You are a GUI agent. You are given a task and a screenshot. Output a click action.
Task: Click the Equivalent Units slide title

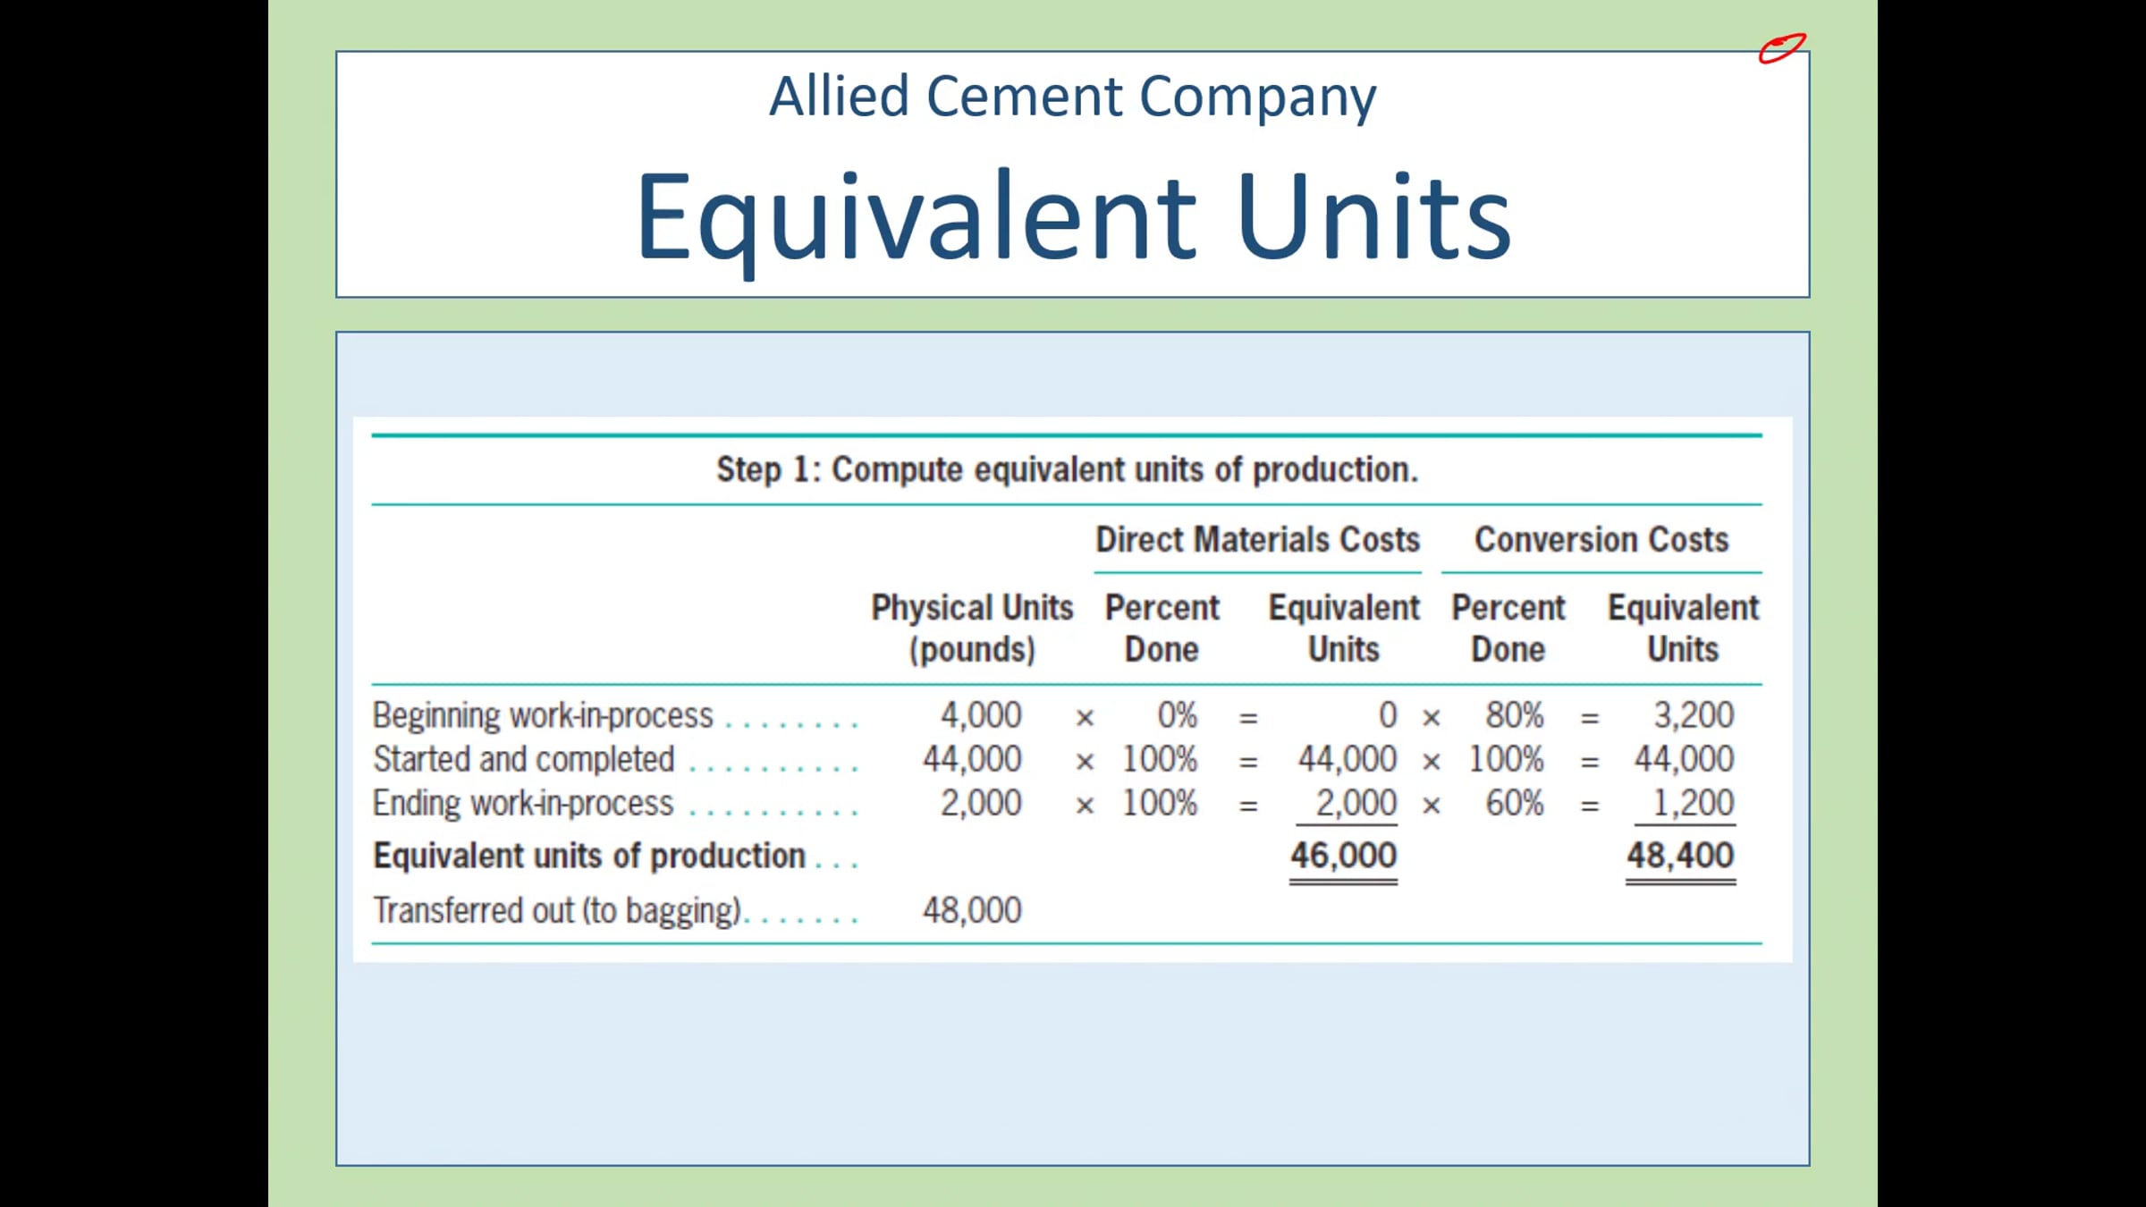point(1072,217)
